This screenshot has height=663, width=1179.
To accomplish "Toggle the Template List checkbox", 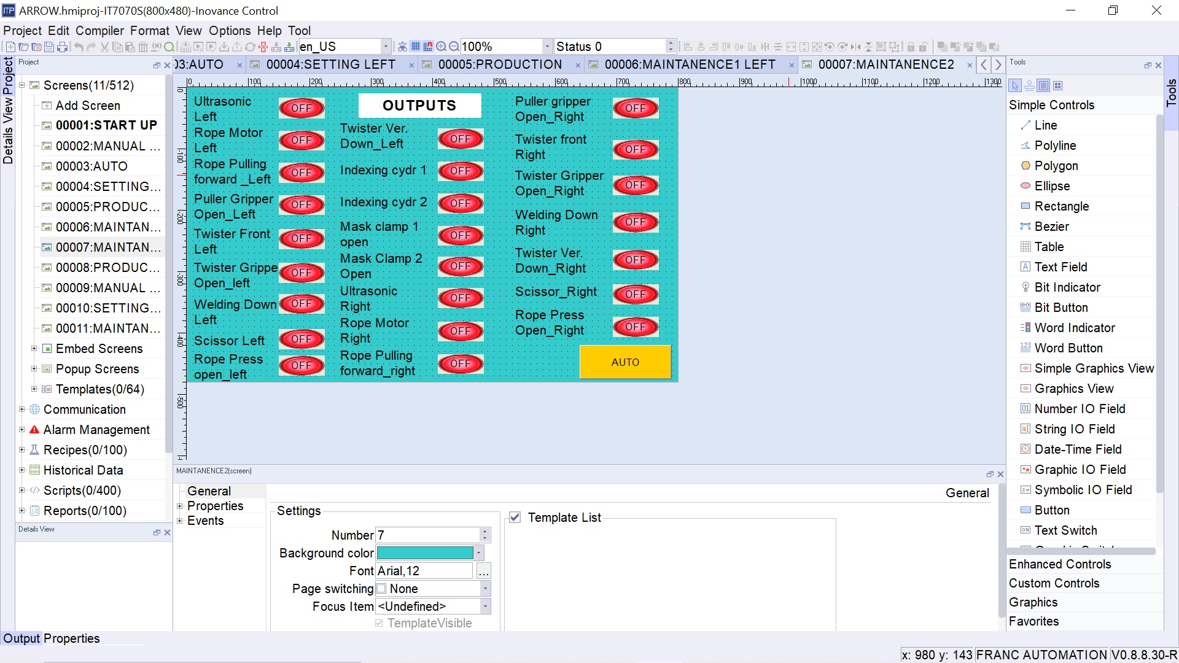I will click(x=515, y=518).
